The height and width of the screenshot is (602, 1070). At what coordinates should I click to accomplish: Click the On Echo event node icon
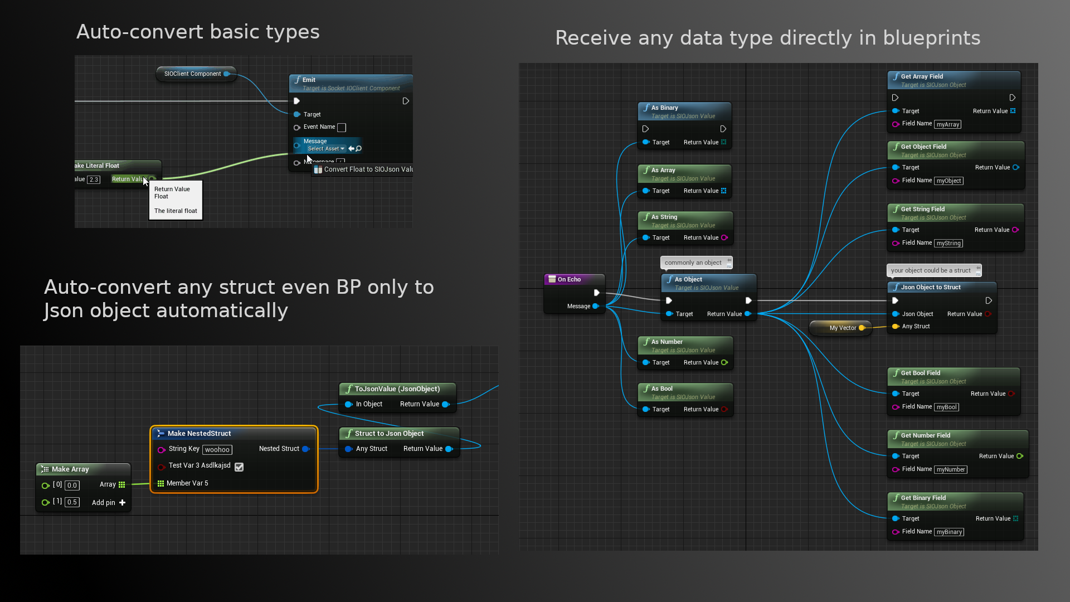click(551, 279)
